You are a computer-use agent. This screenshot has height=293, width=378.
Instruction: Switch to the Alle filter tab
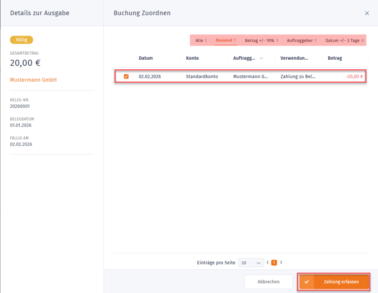[x=201, y=41]
